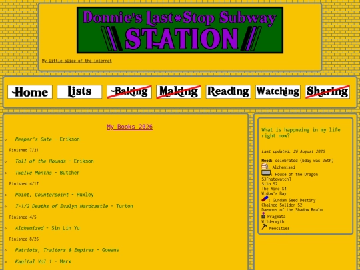Click the 'My little slice of the internet' link

[77, 61]
